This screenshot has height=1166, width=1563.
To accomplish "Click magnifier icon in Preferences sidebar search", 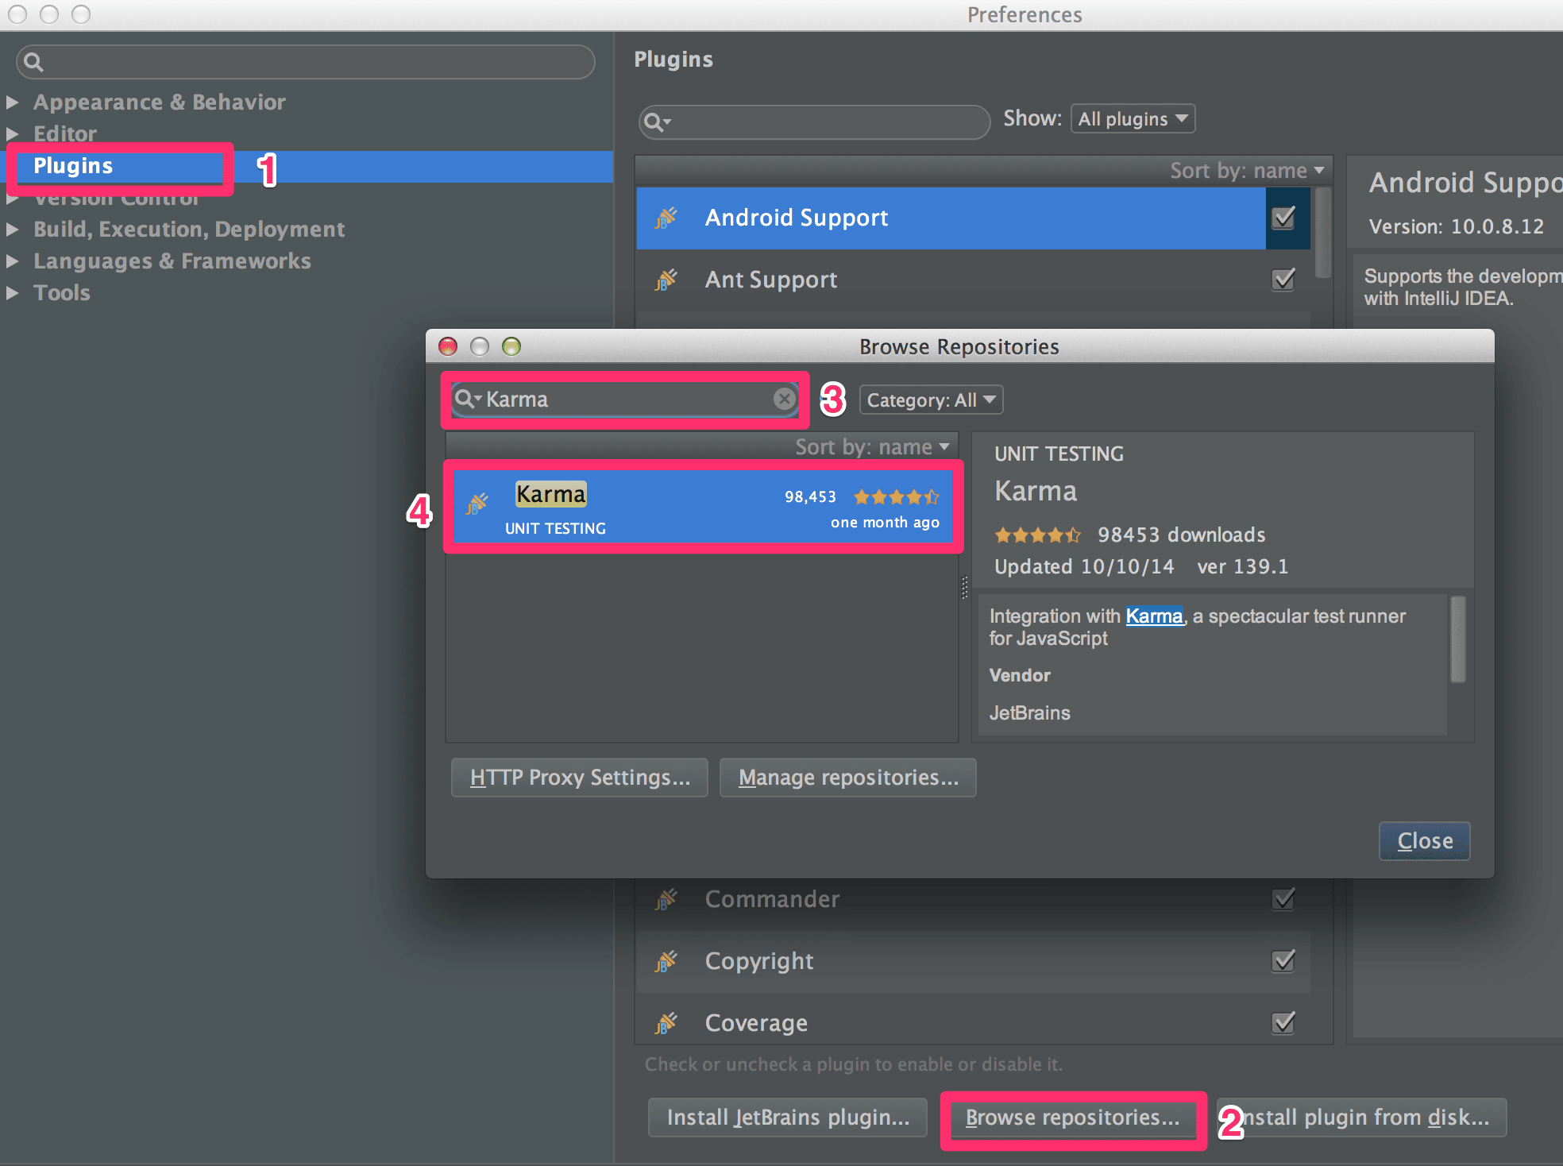I will [x=33, y=62].
